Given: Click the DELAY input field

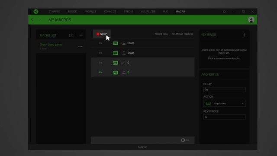Looking at the screenshot, I should 224,90.
